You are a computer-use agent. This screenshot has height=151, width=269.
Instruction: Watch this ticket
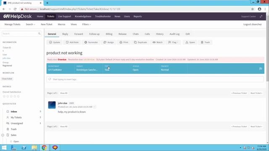point(158,42)
